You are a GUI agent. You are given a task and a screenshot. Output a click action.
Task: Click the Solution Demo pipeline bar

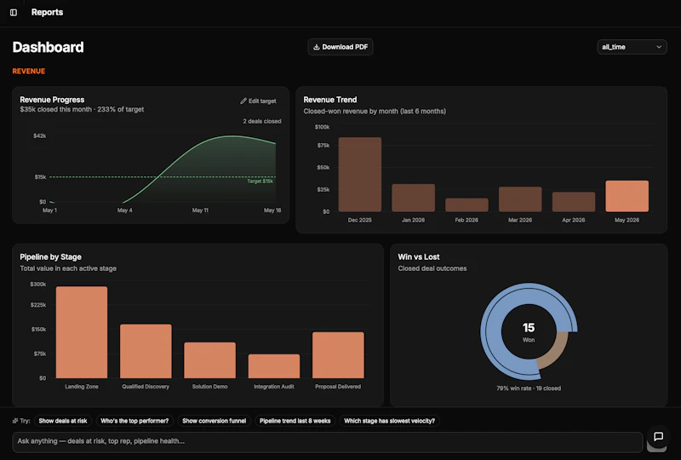tap(209, 360)
